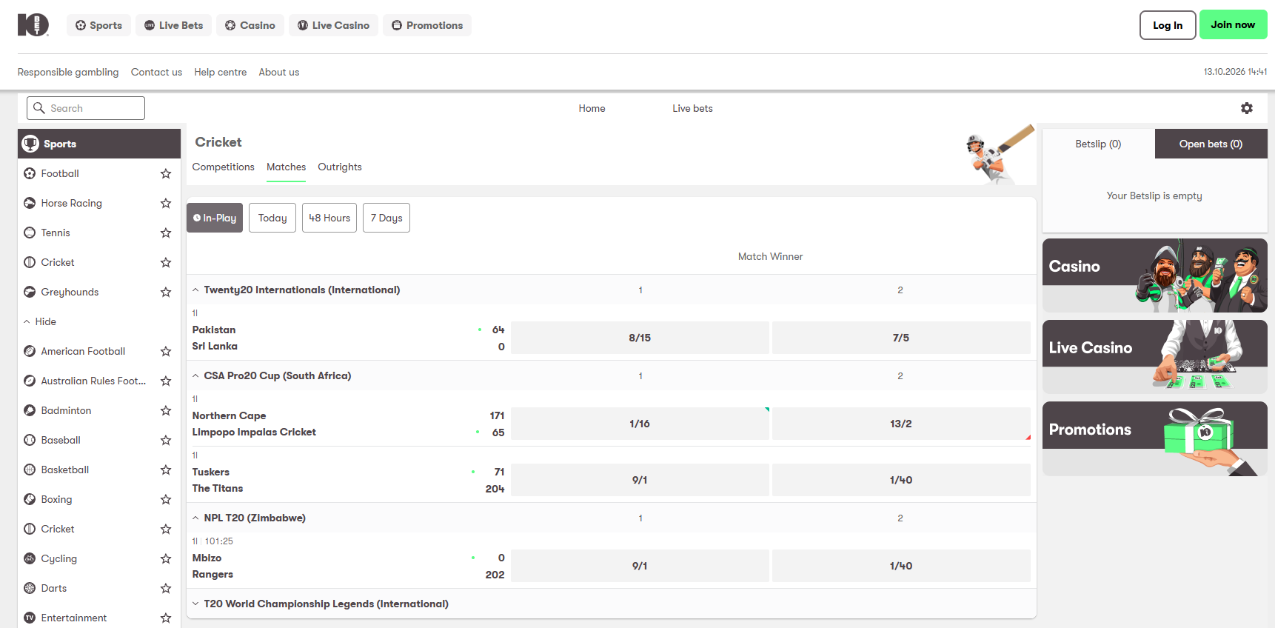
Task: Mark Basketball as favorite
Action: pos(166,470)
